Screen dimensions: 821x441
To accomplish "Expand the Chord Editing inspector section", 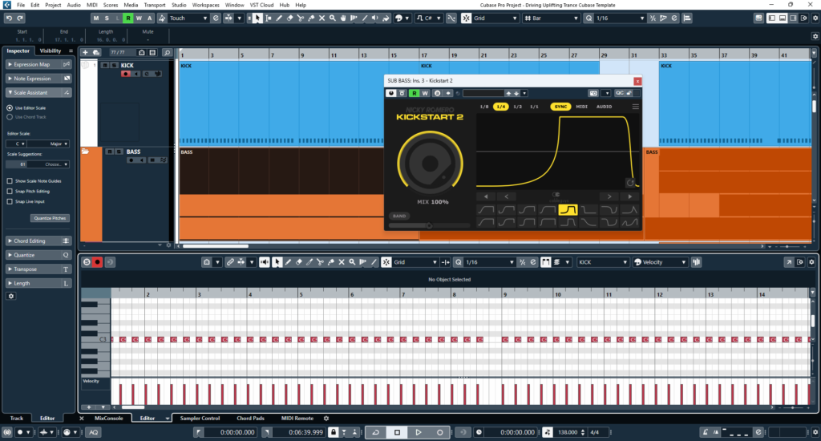I will [38, 241].
